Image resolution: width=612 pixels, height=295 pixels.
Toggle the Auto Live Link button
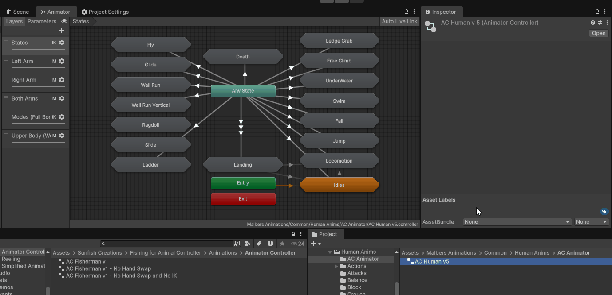[x=399, y=21]
